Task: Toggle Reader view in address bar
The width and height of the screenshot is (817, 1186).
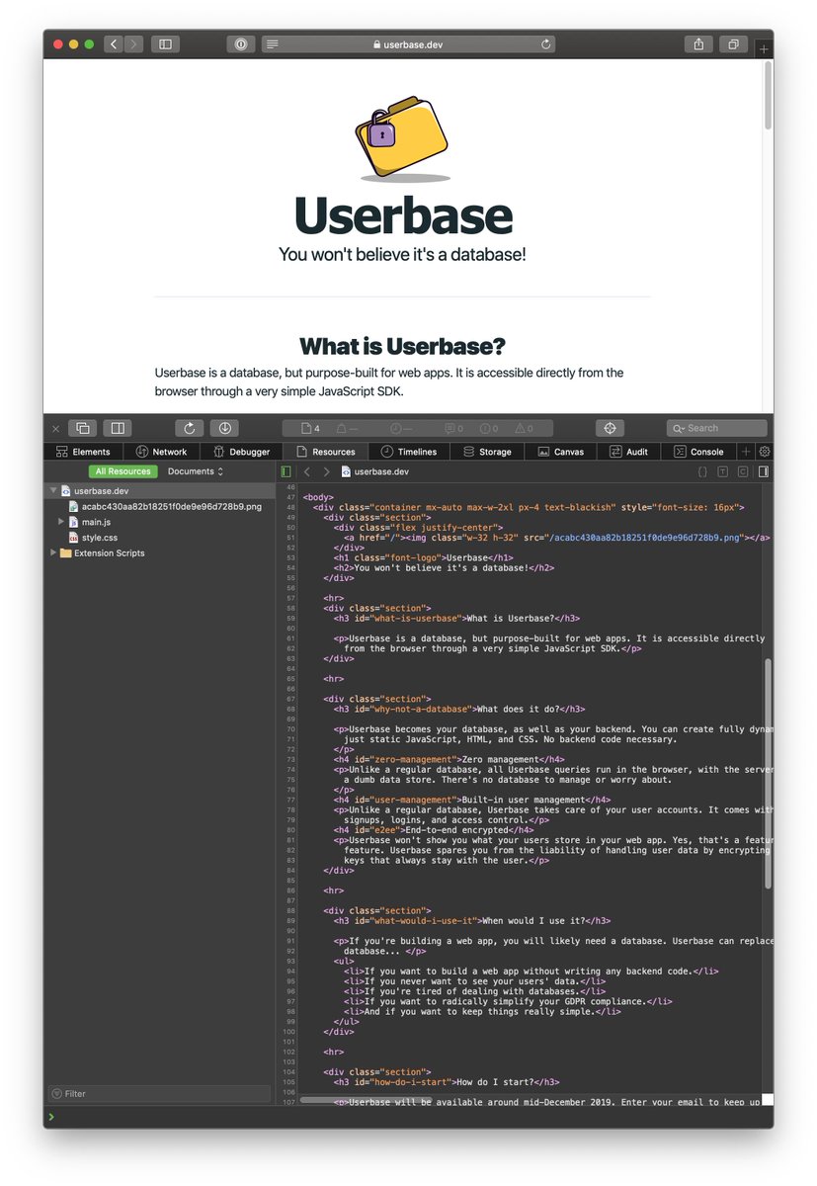Action: 273,44
